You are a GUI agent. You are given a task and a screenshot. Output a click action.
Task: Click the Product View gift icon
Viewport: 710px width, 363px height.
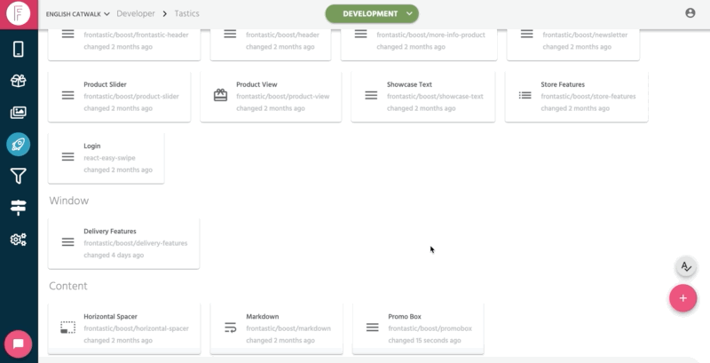(x=220, y=96)
